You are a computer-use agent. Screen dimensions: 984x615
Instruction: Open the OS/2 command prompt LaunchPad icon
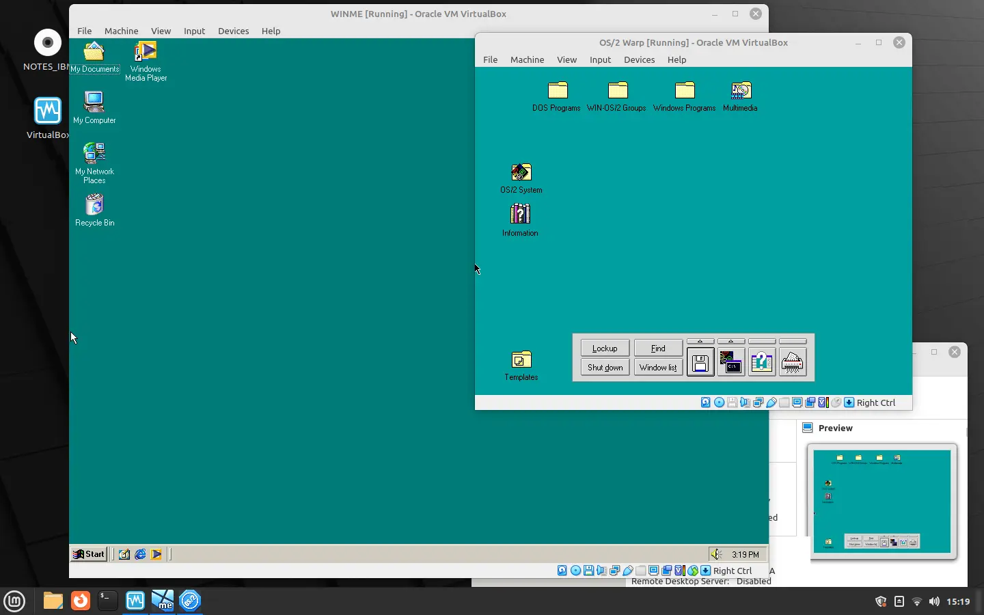click(x=731, y=363)
